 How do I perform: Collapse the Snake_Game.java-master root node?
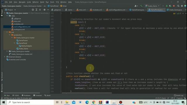pyautogui.click(x=5, y=13)
